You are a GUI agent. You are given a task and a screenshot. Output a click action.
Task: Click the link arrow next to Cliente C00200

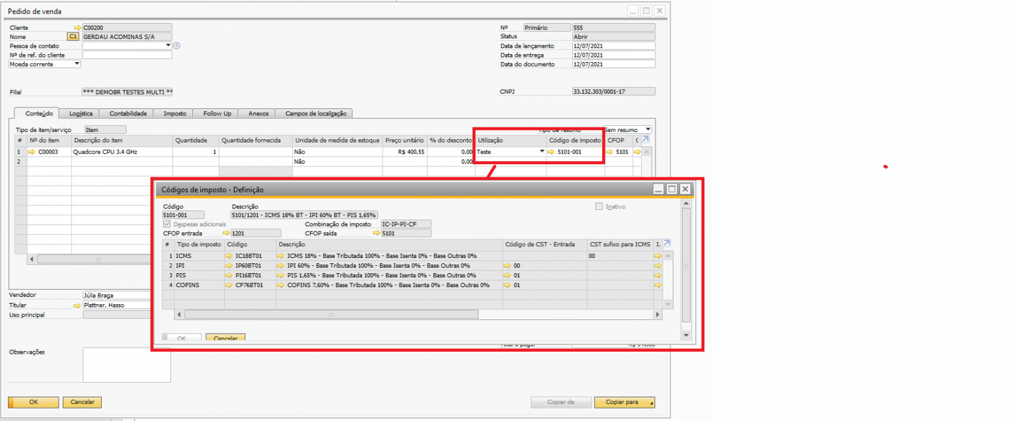77,28
